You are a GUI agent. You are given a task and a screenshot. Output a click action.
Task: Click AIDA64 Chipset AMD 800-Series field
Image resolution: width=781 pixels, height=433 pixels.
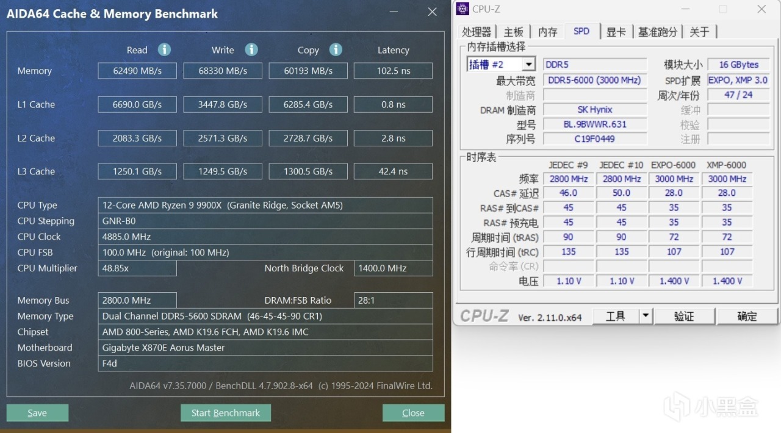[265, 332]
